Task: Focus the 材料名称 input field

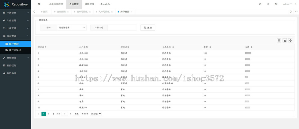Action: click(x=122, y=27)
